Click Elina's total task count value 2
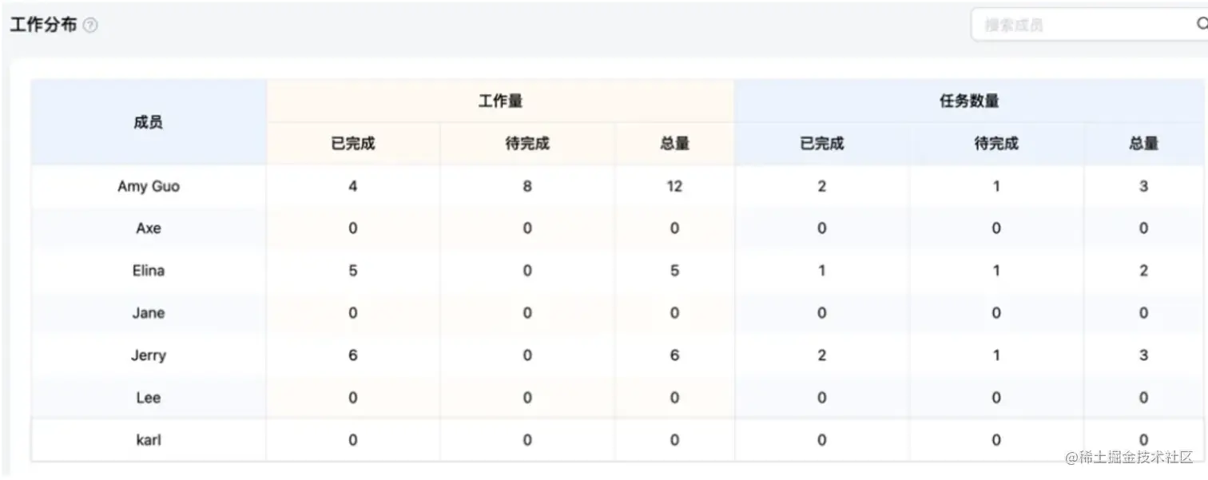 pyautogui.click(x=1142, y=270)
